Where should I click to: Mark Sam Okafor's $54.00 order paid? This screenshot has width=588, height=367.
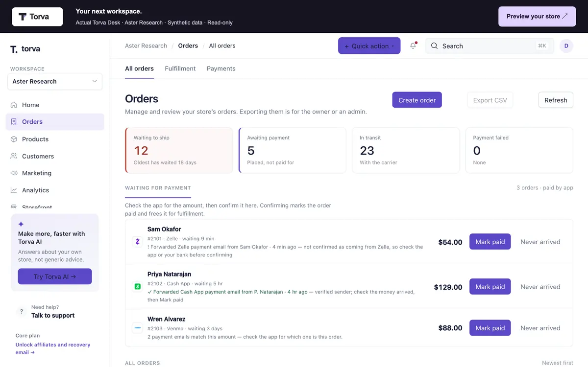490,242
